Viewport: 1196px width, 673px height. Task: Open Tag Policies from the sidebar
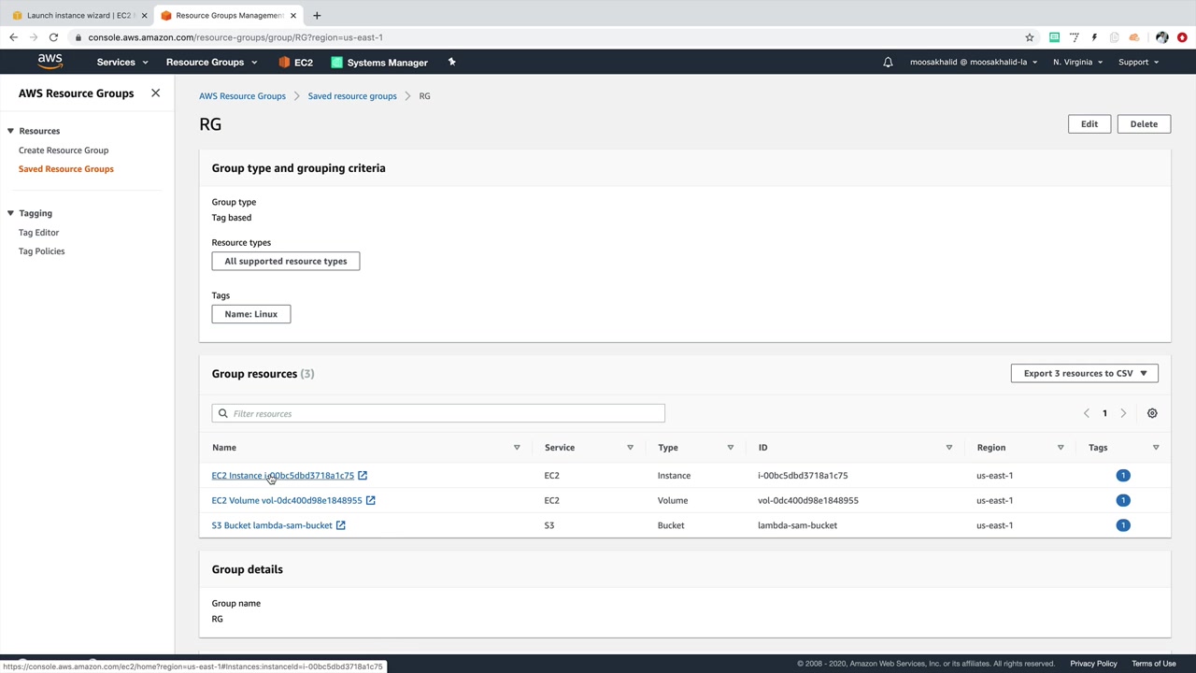pyautogui.click(x=42, y=251)
